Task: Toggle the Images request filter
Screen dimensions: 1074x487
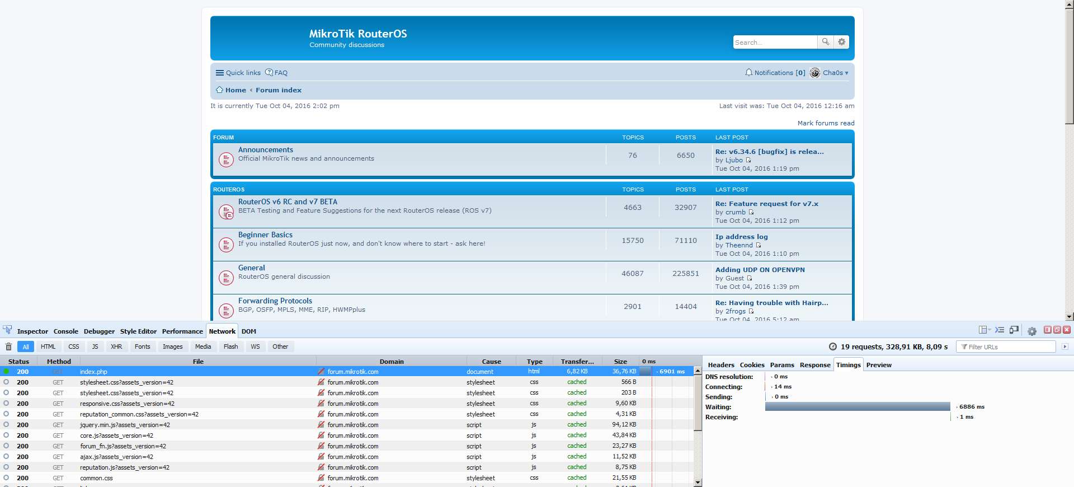Action: [173, 347]
